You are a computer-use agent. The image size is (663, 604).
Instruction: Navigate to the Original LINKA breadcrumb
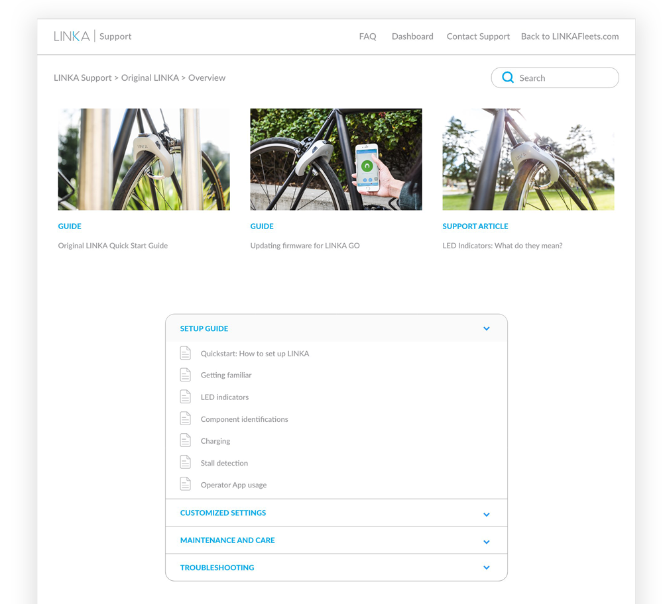point(150,77)
